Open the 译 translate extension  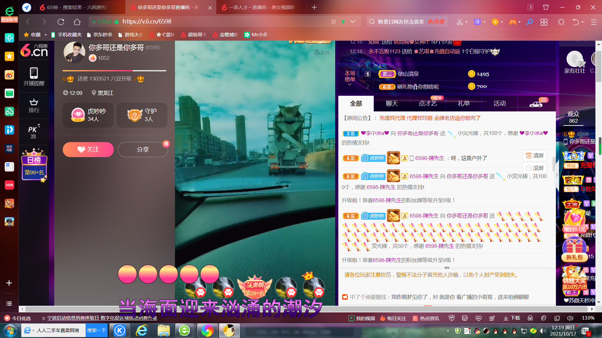coord(477,22)
